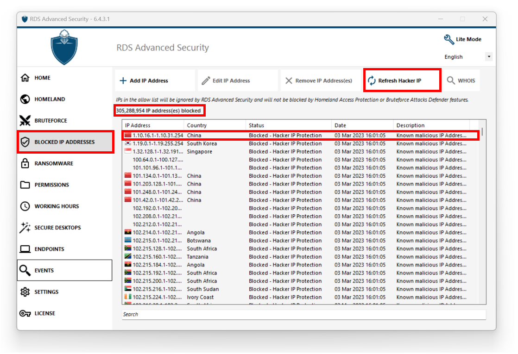Click the WHOIS magnifying glass icon
The image size is (518, 354).
click(451, 81)
